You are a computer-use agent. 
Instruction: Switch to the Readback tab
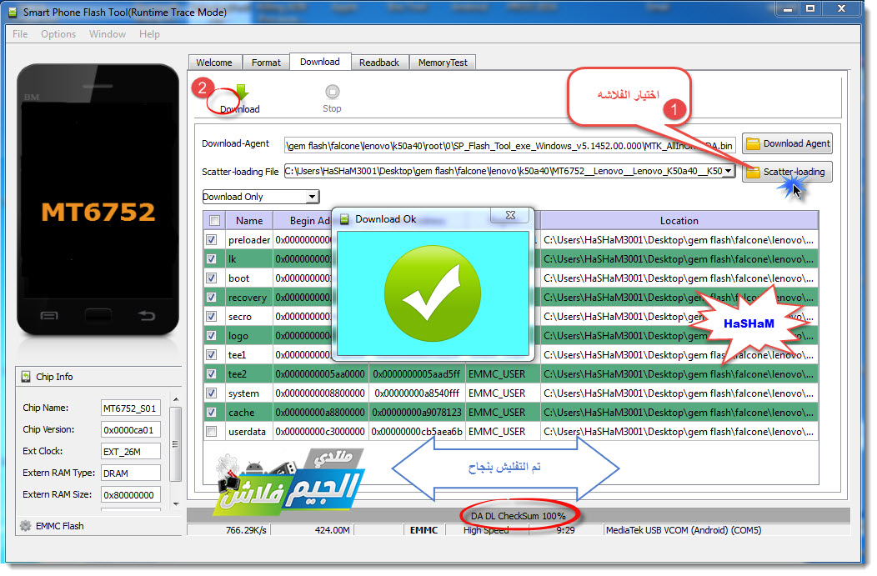click(x=379, y=63)
